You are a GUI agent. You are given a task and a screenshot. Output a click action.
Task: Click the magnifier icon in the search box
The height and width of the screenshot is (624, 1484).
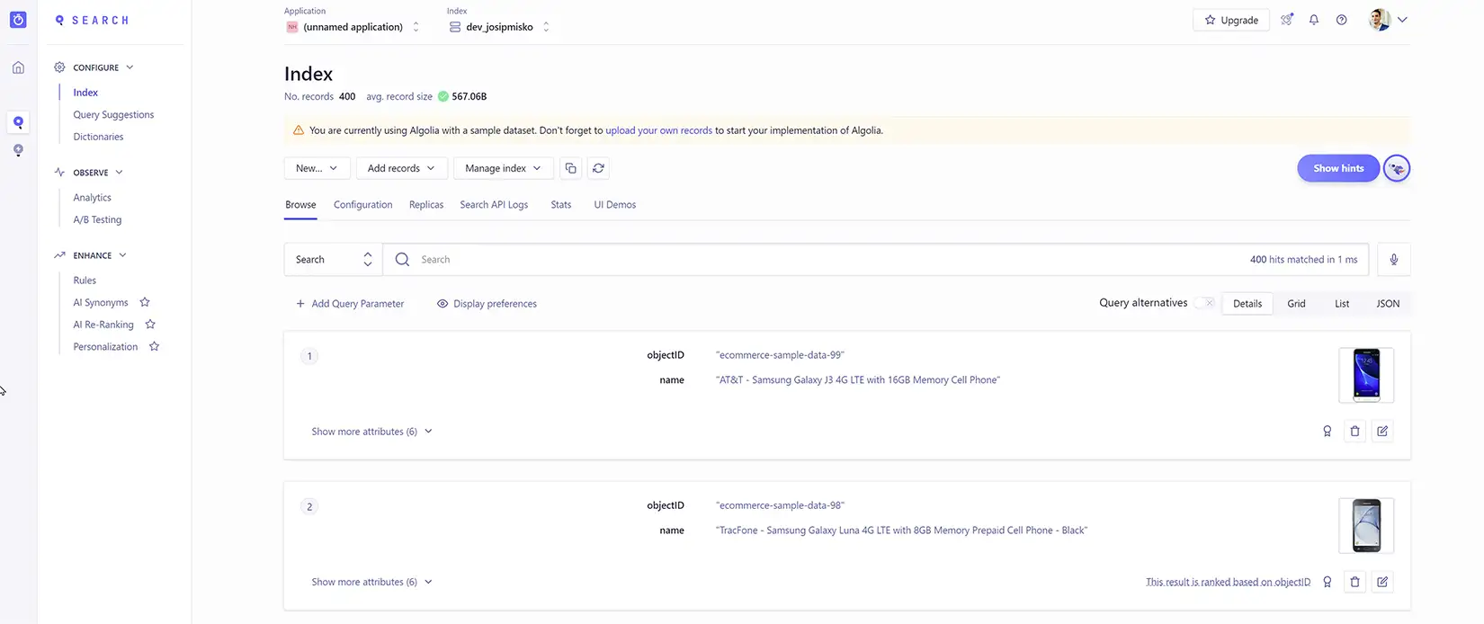402,260
